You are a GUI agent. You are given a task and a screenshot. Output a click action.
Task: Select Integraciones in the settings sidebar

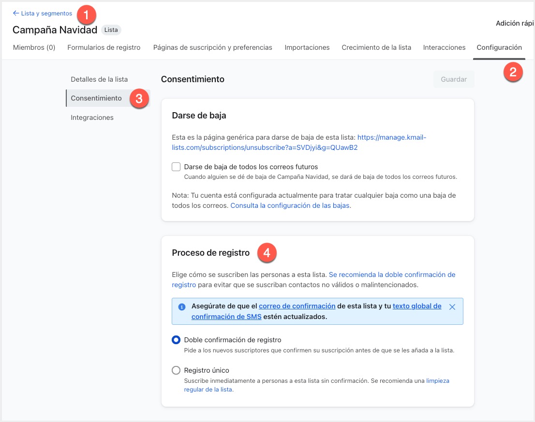coord(92,117)
